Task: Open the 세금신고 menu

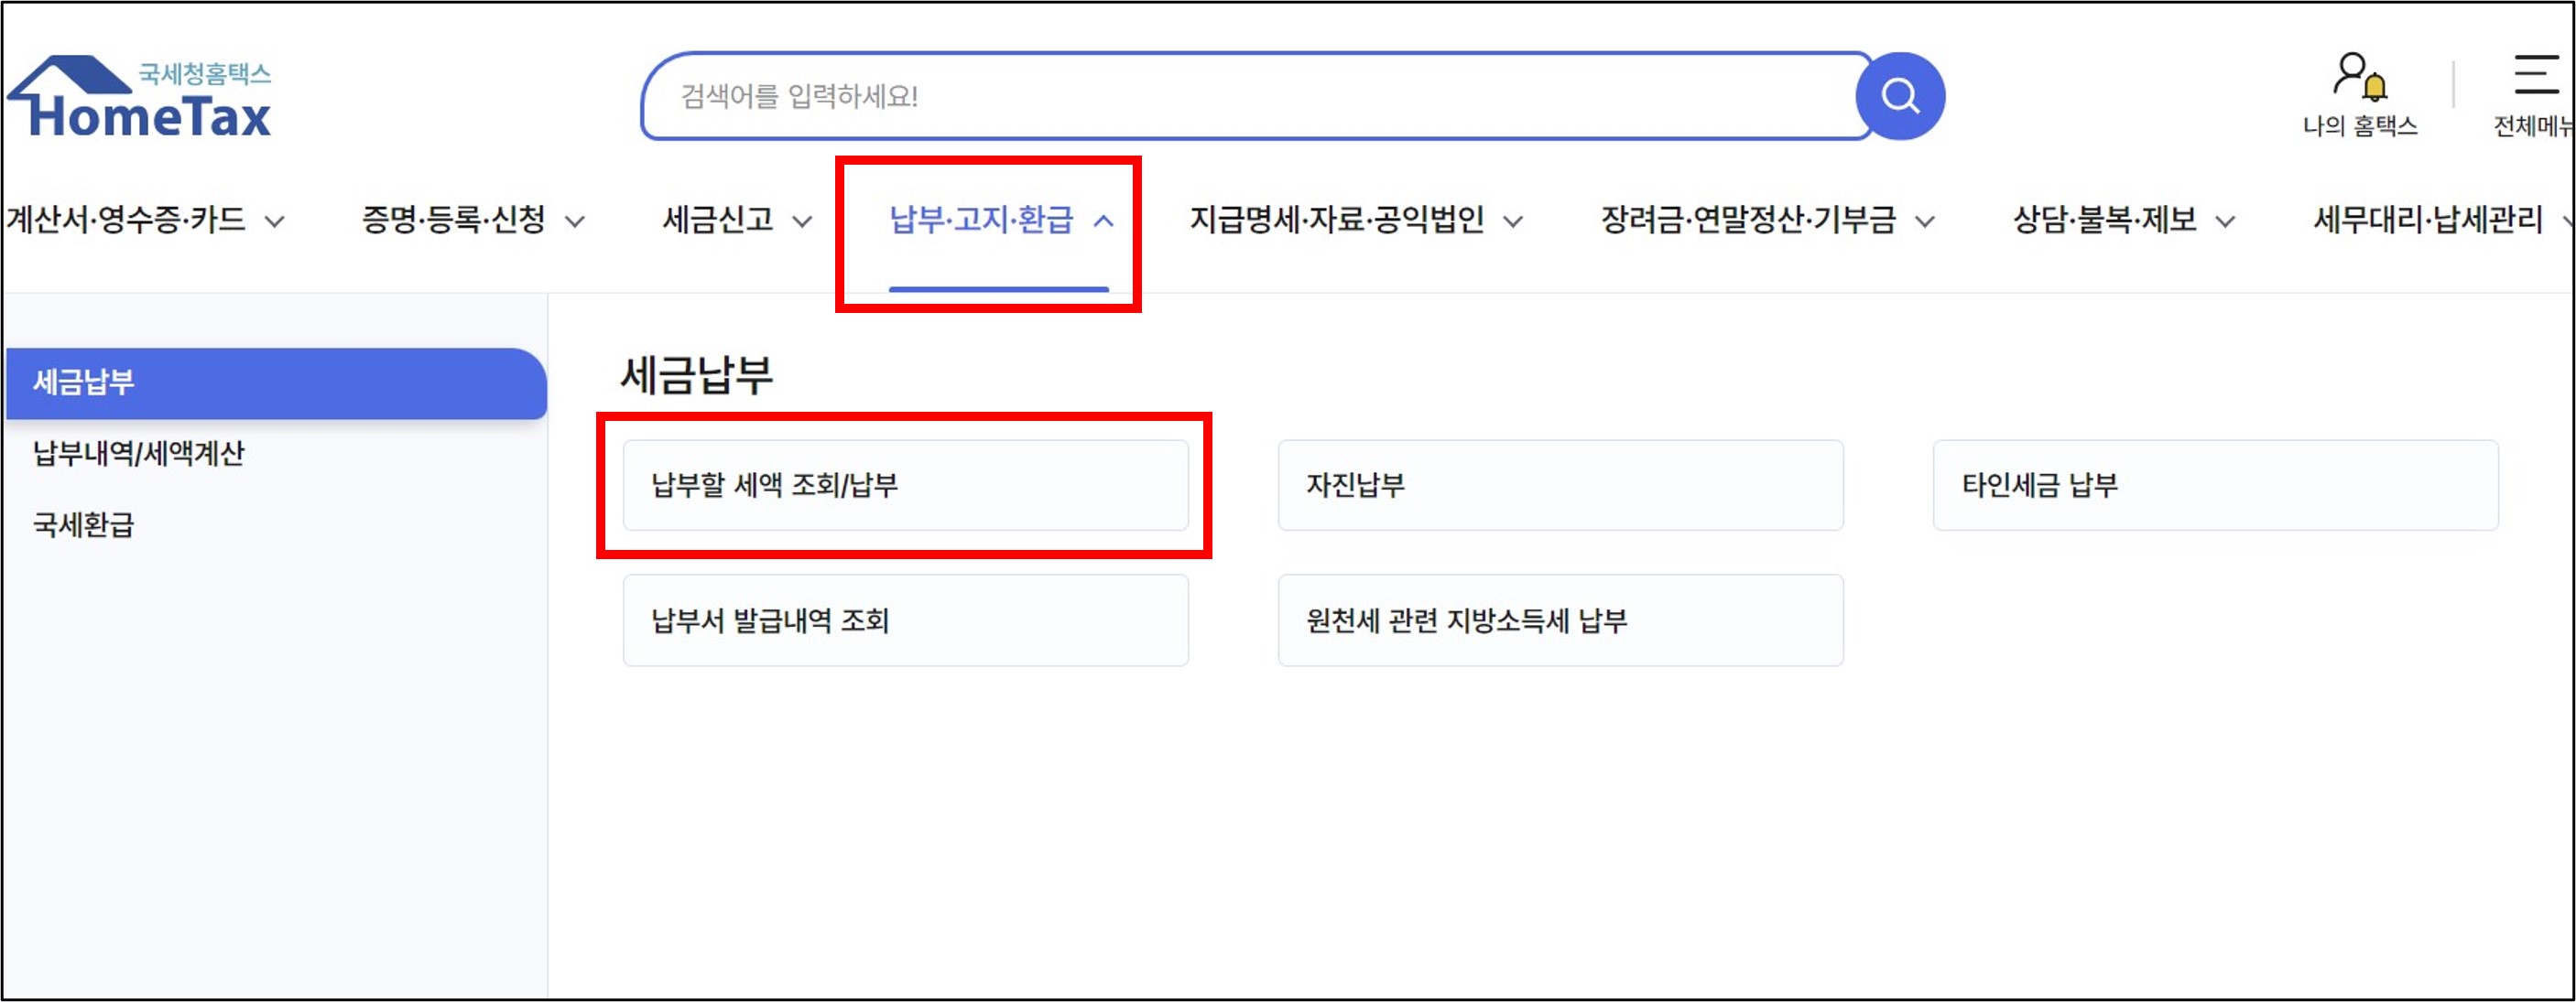Action: (x=719, y=219)
